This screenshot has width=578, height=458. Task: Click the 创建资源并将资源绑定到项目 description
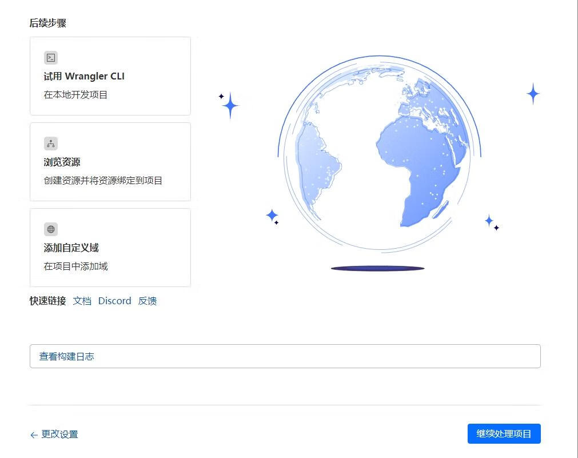[x=103, y=181]
